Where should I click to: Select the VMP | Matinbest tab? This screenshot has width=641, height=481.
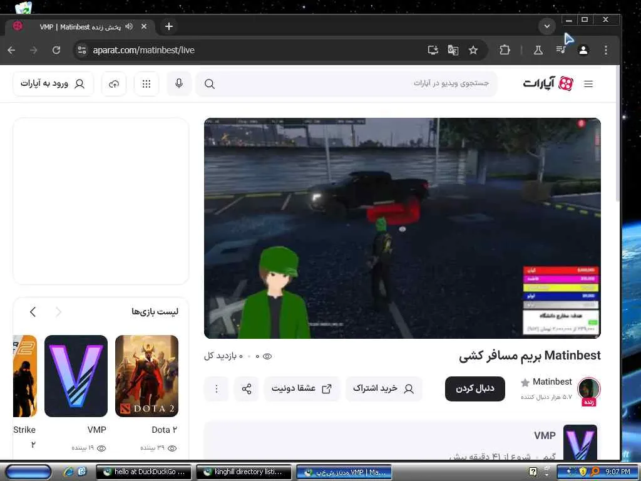(79, 27)
